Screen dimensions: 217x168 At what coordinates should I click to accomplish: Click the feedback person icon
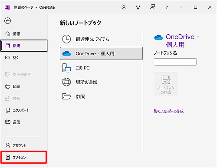click(x=152, y=7)
